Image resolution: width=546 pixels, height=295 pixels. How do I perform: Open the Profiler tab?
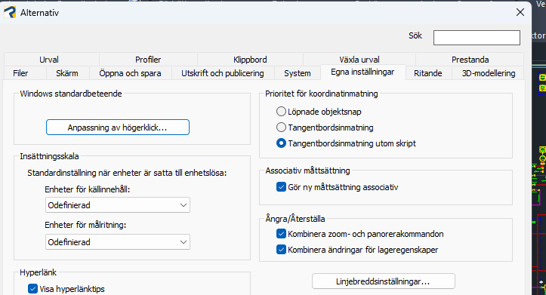click(x=148, y=60)
